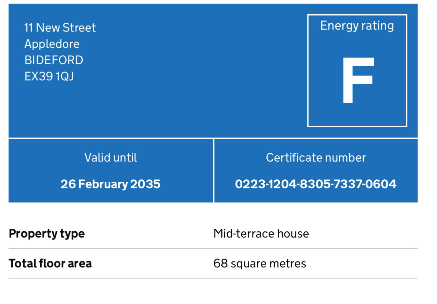Click the 'Energy rating' heading

357,26
